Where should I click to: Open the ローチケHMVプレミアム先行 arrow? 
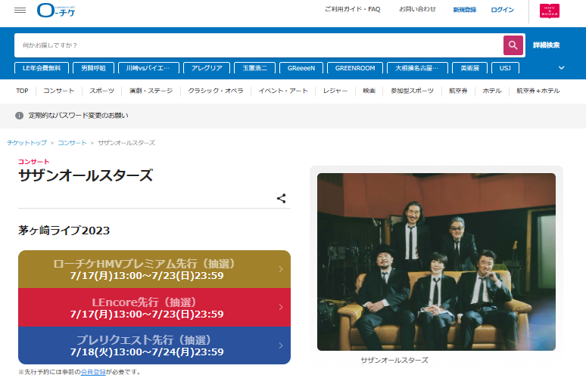pos(281,269)
